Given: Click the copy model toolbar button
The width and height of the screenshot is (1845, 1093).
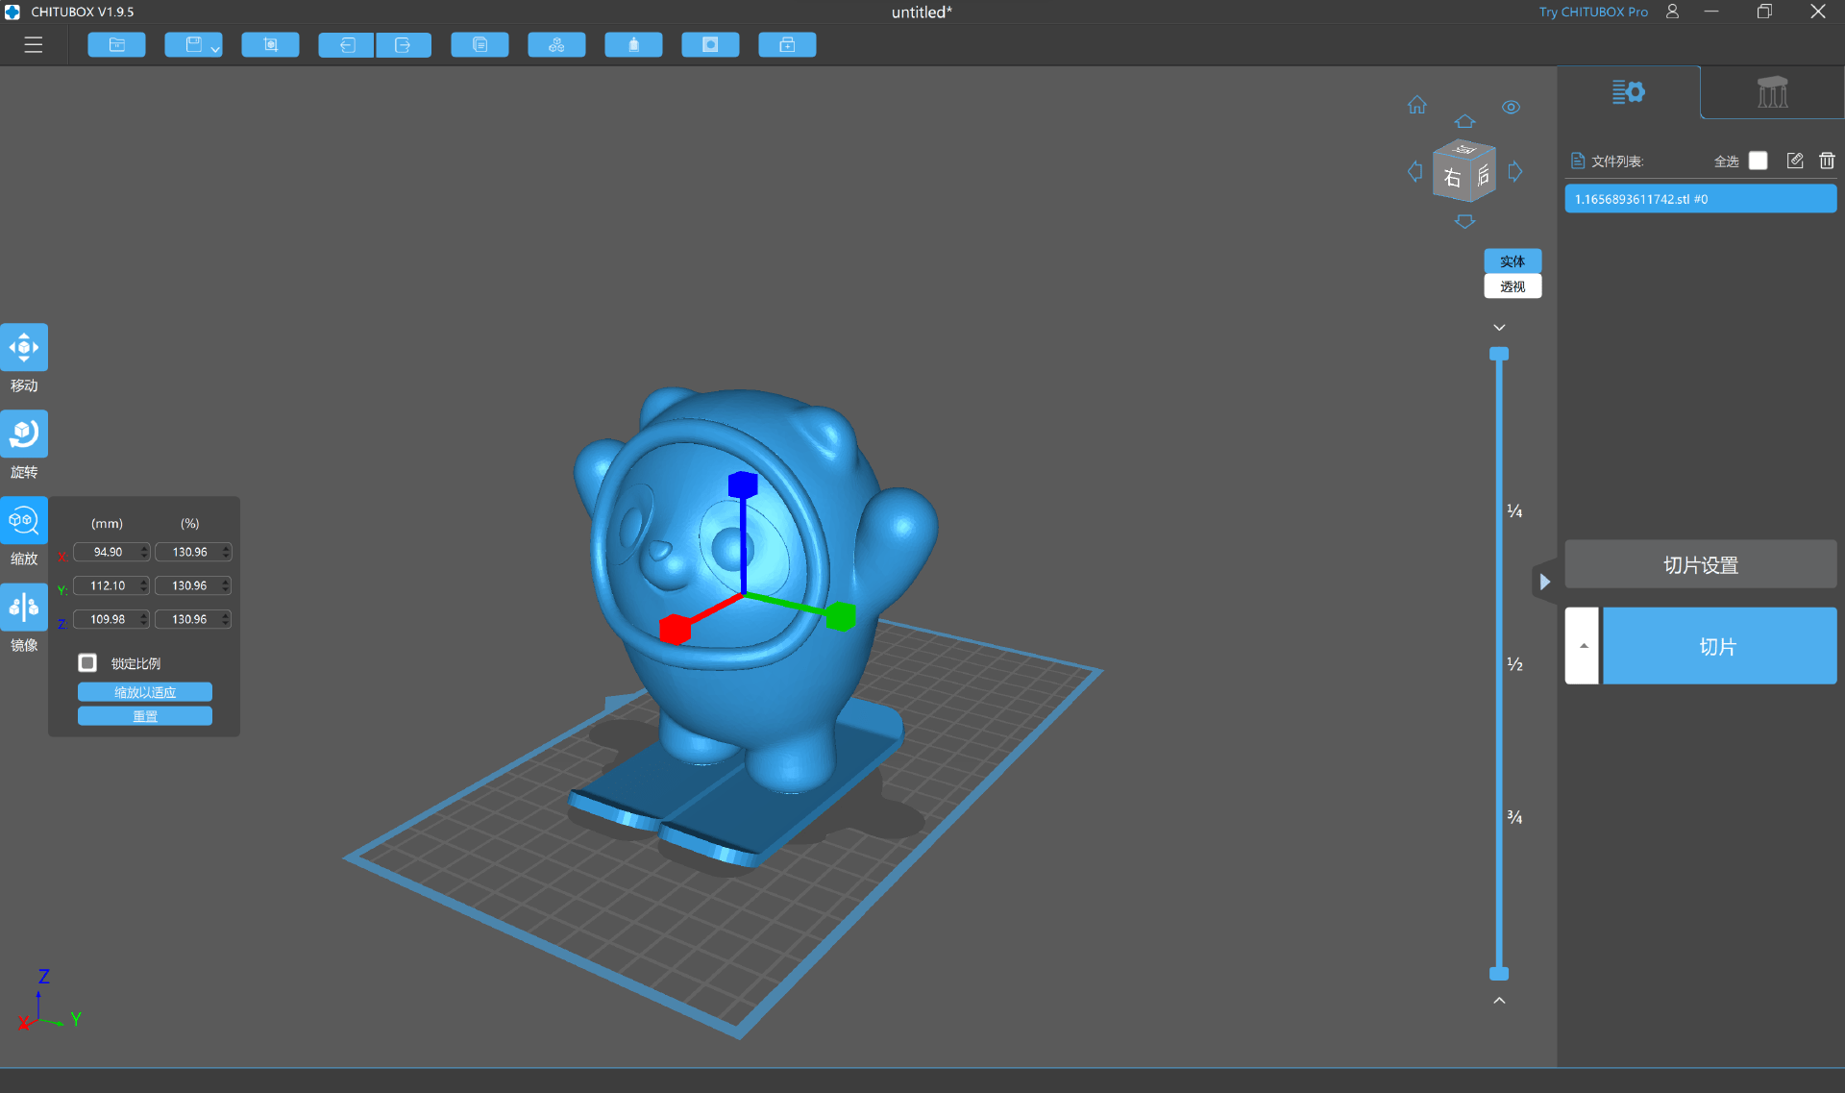Looking at the screenshot, I should (x=480, y=45).
